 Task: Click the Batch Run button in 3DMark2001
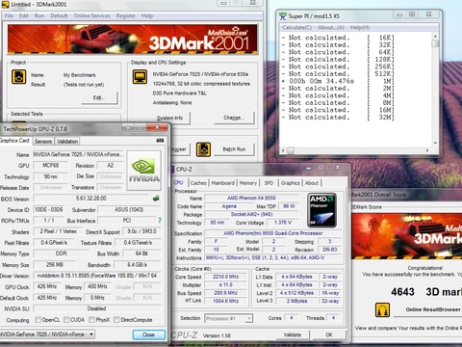234,149
